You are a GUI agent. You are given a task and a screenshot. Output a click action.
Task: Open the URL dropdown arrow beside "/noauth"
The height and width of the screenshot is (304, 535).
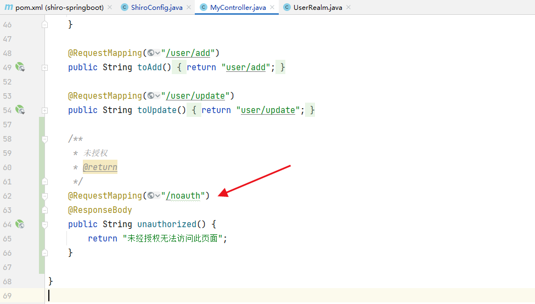157,196
